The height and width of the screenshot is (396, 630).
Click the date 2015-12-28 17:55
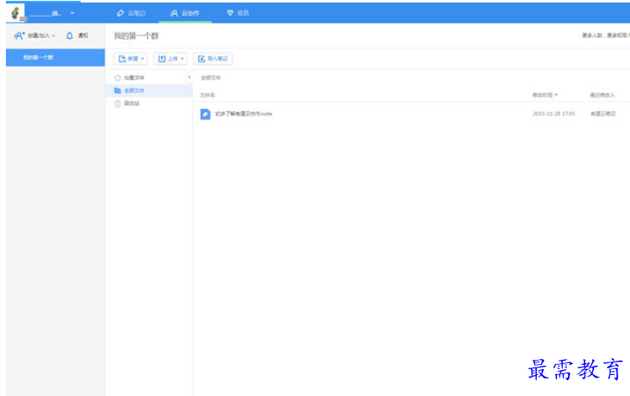(x=554, y=114)
